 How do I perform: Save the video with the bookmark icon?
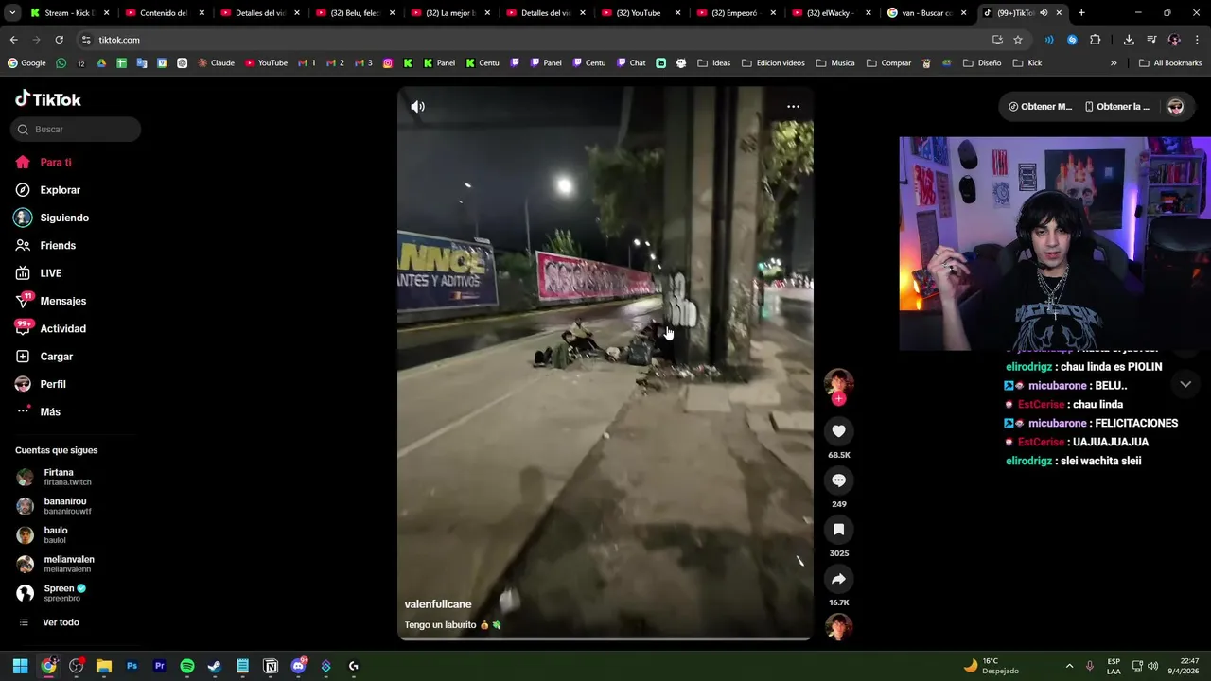(x=838, y=530)
